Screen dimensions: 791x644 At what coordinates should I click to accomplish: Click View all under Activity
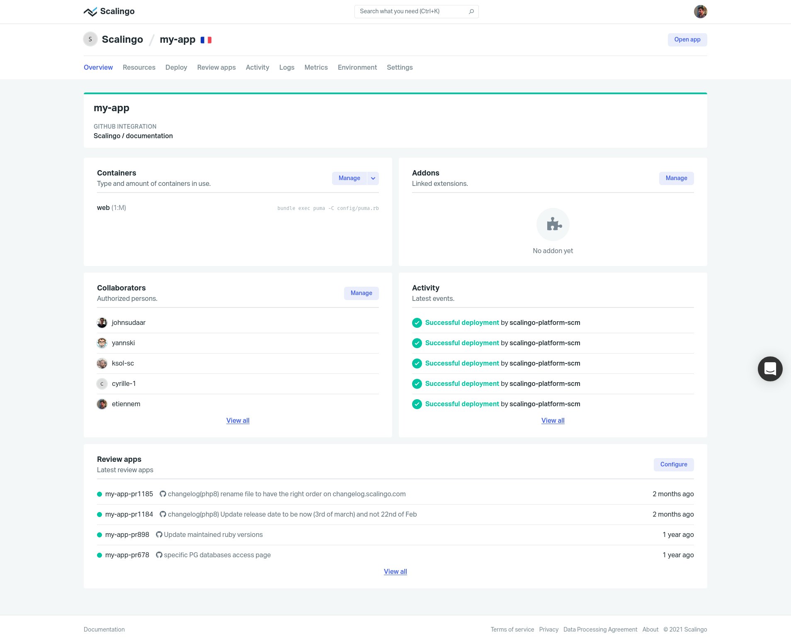[553, 420]
